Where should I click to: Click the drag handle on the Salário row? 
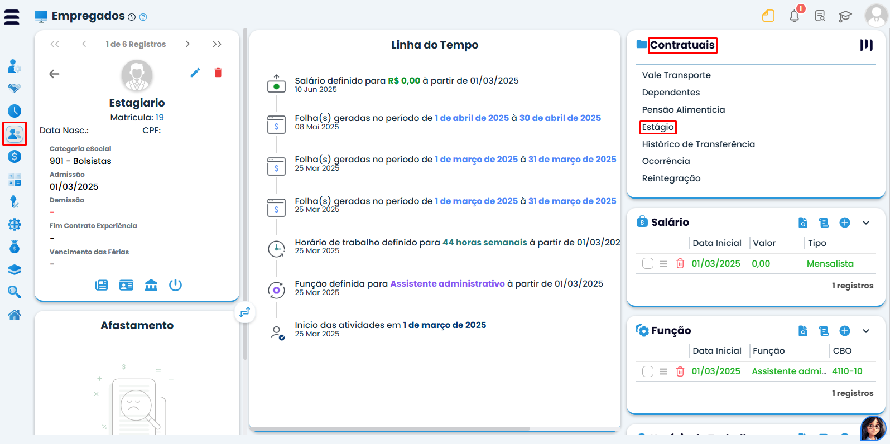point(663,264)
